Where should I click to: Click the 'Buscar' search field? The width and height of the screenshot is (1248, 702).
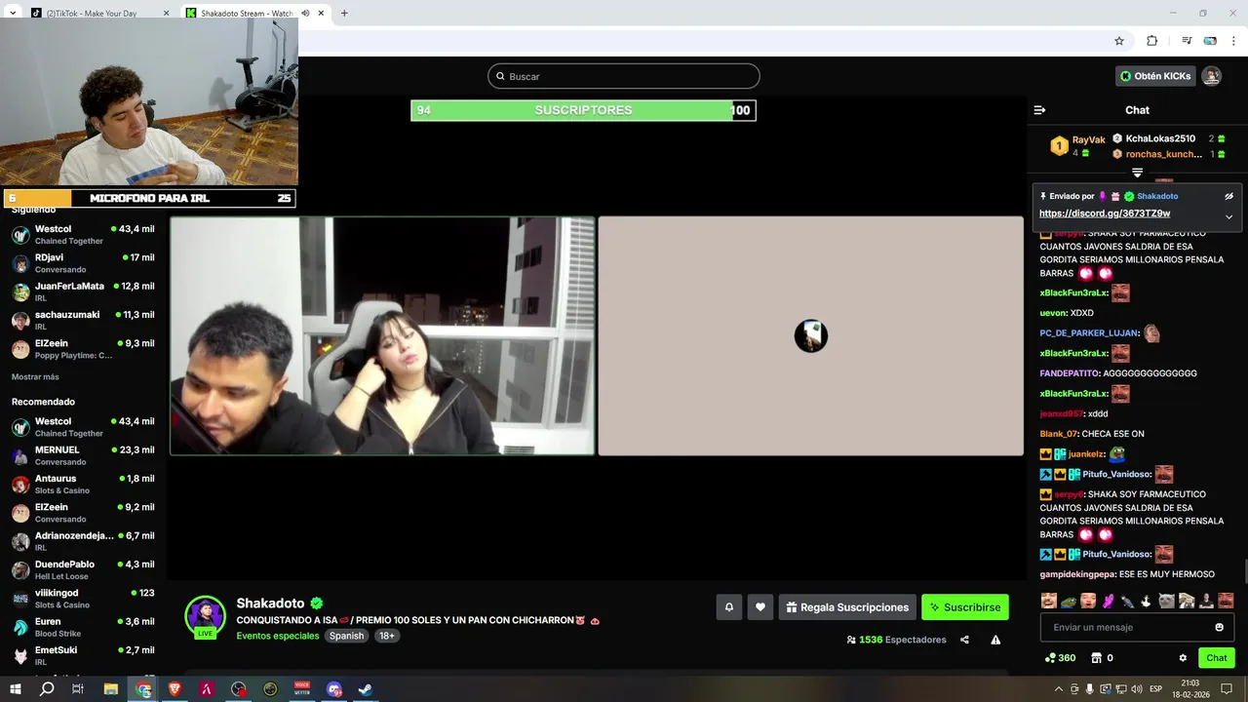click(624, 76)
